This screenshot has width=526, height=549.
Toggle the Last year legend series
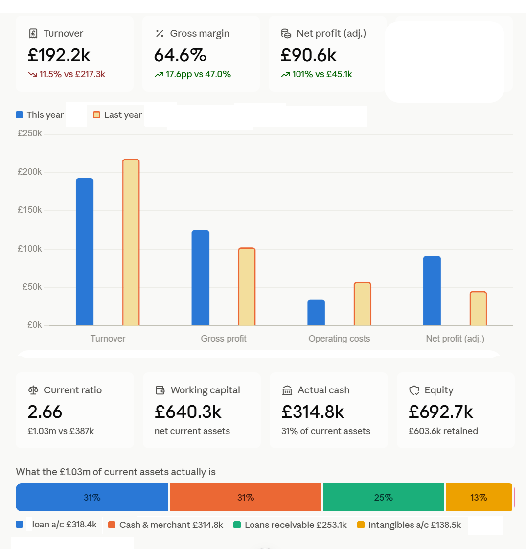pos(117,115)
